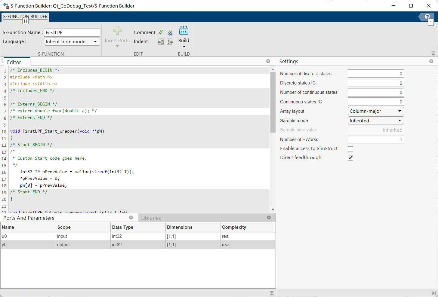The height and width of the screenshot is (297, 438).
Task: Switch to the Libraries tab
Action: 151,218
